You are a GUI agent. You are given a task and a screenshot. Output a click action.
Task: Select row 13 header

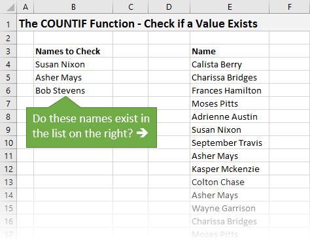(9, 182)
